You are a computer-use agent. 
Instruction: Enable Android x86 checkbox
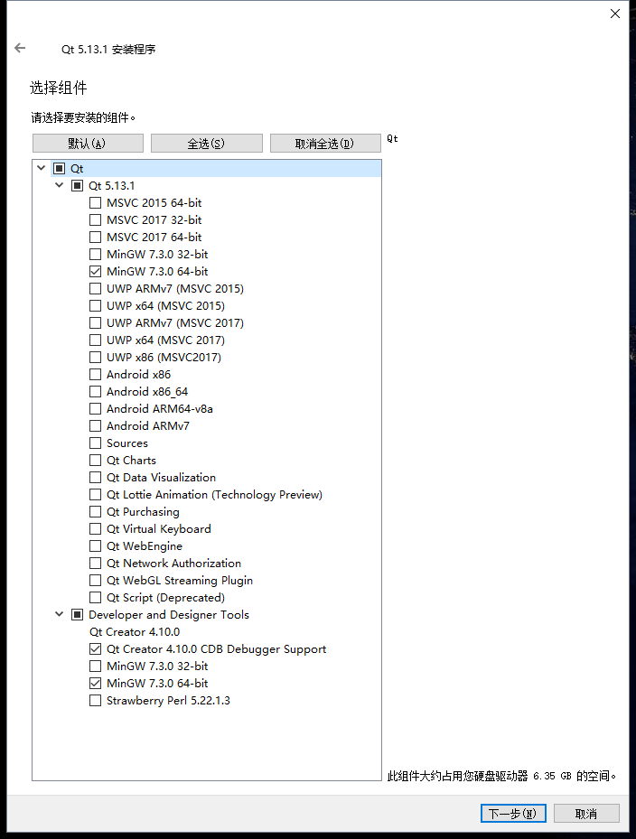tap(95, 374)
